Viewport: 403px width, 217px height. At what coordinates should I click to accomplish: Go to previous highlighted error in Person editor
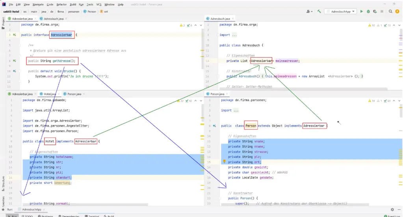click(394, 101)
